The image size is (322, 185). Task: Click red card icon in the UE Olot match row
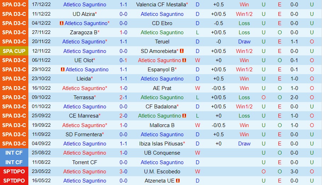tap(184, 60)
